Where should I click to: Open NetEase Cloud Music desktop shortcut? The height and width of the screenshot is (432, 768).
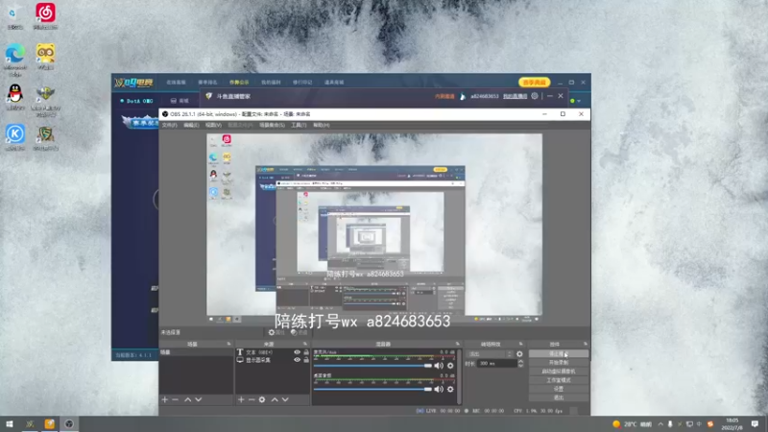pyautogui.click(x=45, y=15)
